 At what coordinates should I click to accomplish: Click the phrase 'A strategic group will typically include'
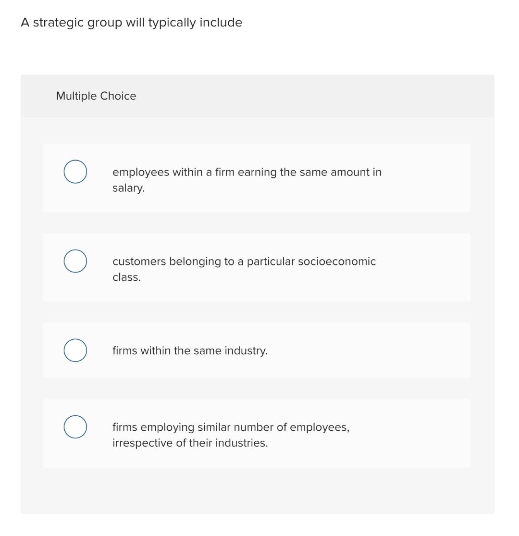coord(131,22)
